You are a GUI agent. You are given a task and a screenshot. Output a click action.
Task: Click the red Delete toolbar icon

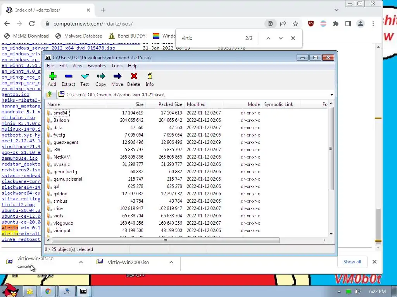coord(134,79)
